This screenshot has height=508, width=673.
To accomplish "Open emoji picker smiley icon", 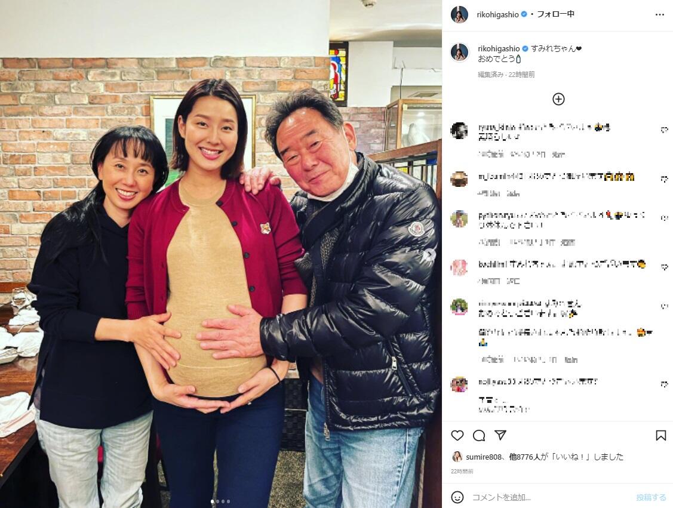I will coord(457,497).
